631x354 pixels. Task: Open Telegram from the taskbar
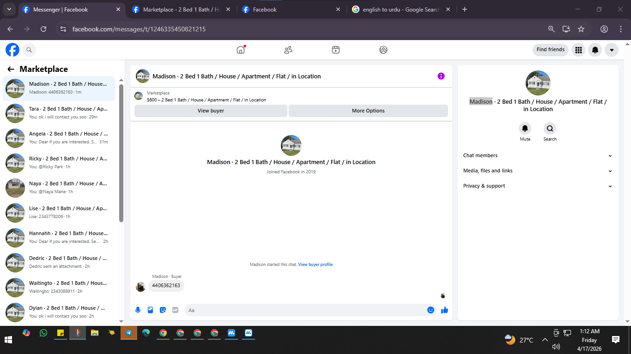click(x=129, y=333)
